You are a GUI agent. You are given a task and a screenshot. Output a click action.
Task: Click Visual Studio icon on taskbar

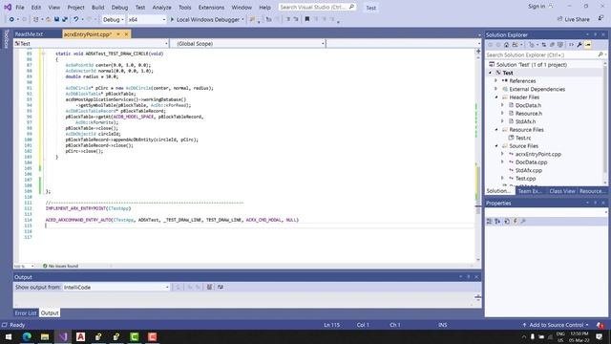[63, 336]
